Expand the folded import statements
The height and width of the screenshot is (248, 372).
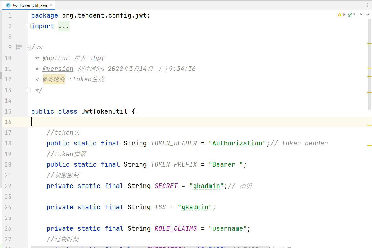(x=28, y=26)
